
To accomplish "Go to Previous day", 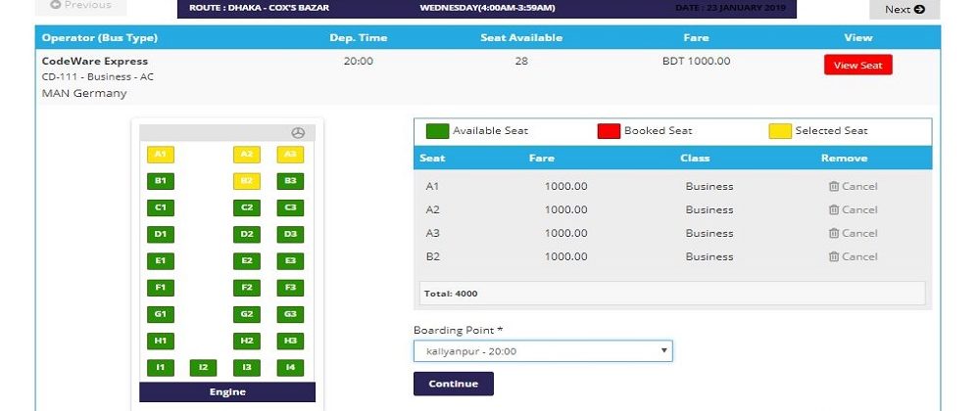I will pyautogui.click(x=81, y=6).
